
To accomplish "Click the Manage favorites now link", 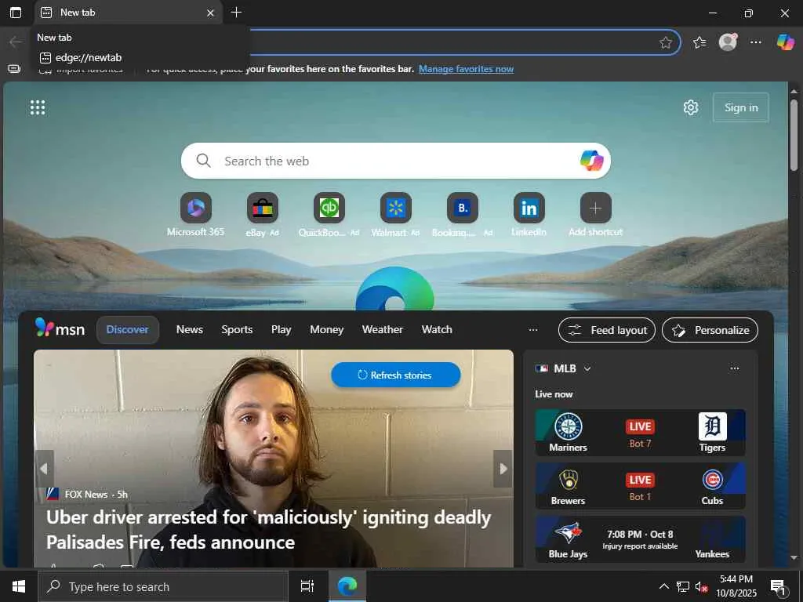I will (466, 69).
